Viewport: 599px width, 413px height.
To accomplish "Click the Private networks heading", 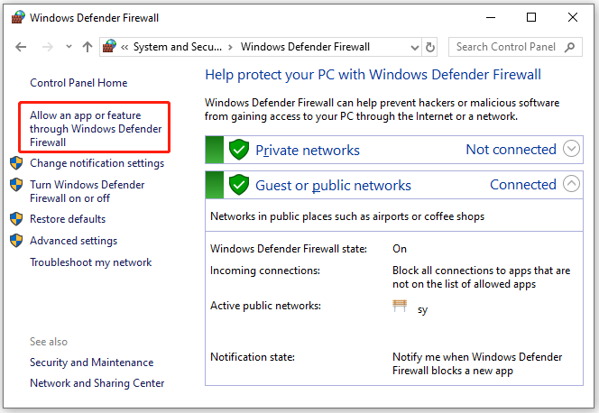I will click(308, 151).
